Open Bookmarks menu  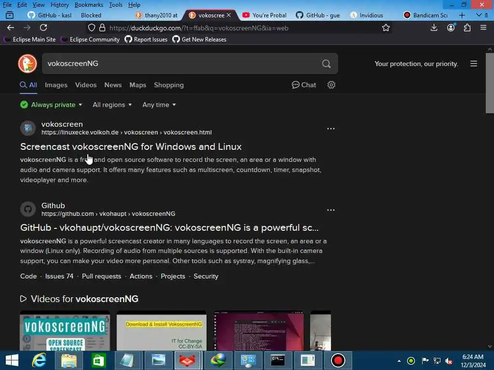(x=89, y=5)
